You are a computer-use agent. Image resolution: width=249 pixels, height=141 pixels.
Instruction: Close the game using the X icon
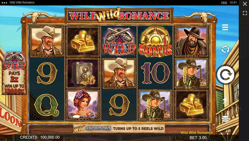point(245,4)
